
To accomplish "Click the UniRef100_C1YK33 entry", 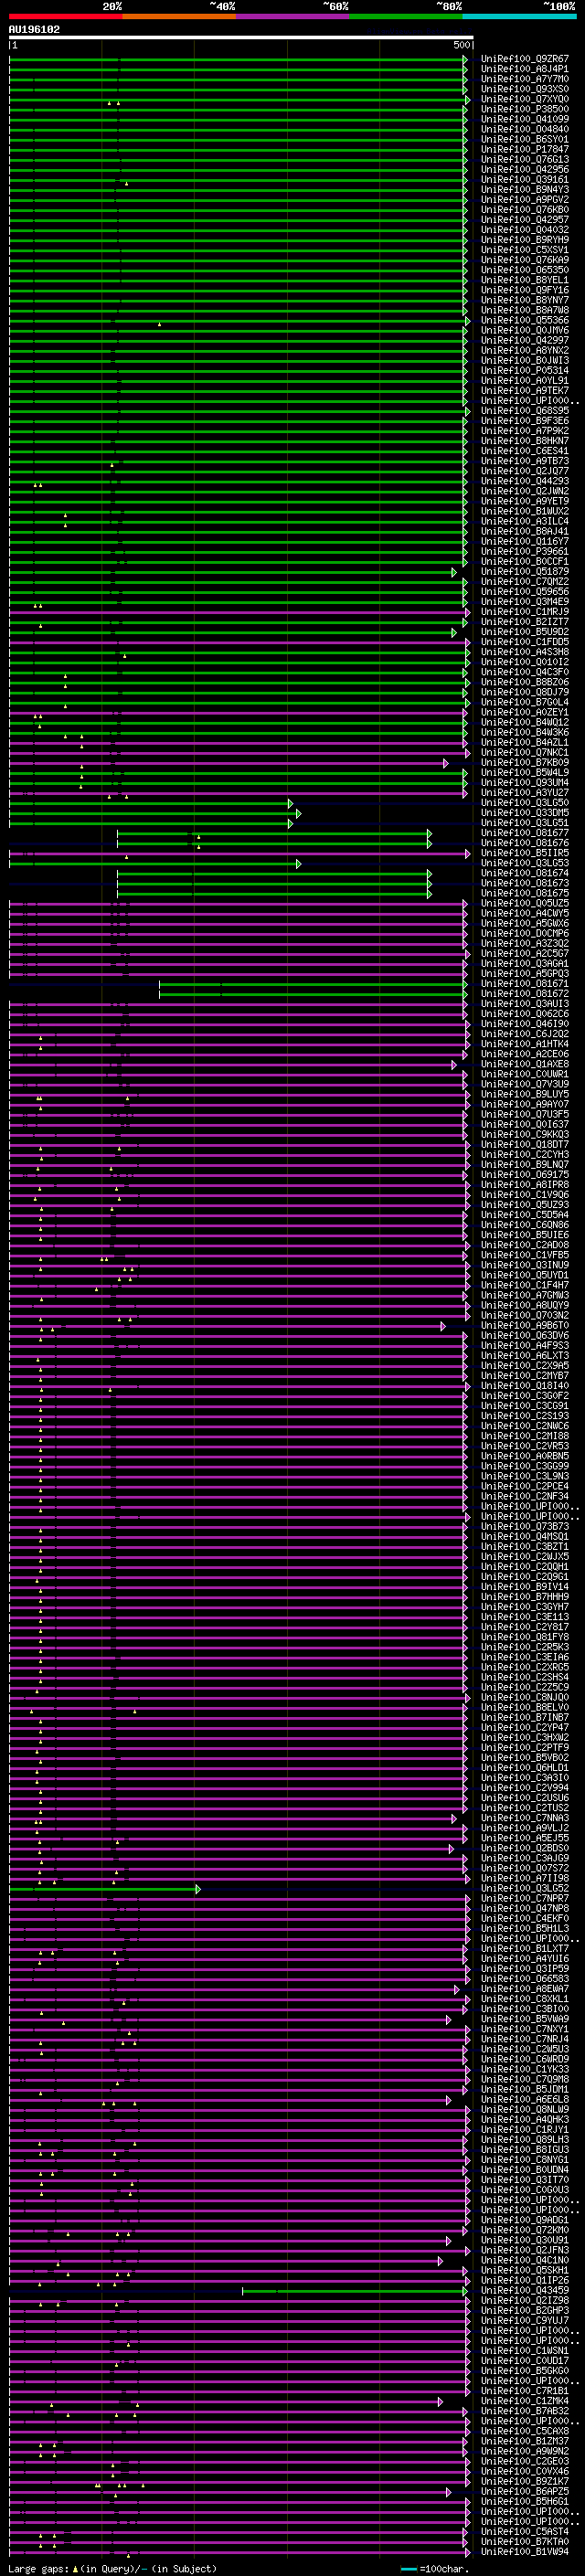I will pyautogui.click(x=525, y=2069).
